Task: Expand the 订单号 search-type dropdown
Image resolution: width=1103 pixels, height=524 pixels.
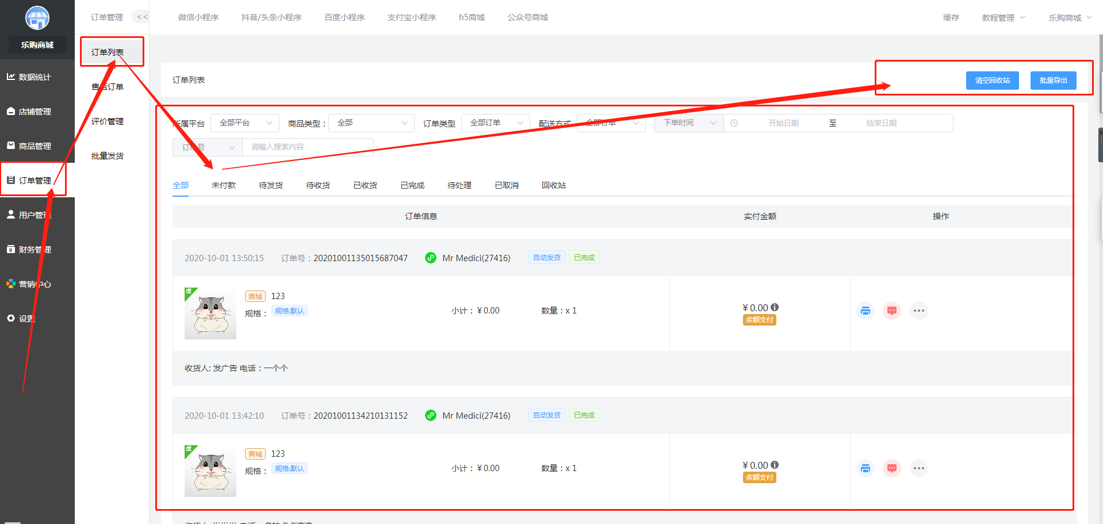Action: 208,147
